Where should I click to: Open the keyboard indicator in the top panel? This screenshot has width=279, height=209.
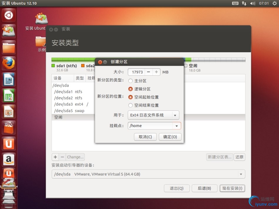pyautogui.click(x=235, y=3)
